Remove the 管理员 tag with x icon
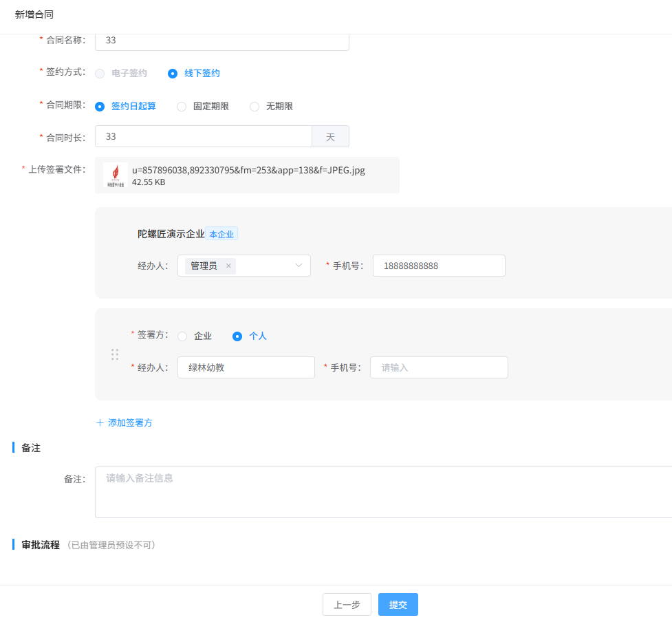 point(228,266)
